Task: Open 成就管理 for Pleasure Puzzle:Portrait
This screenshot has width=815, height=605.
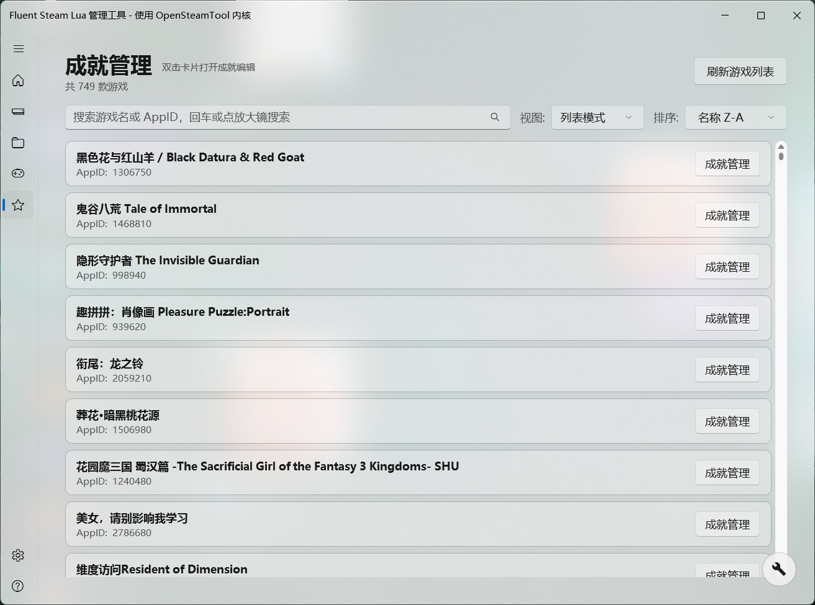Action: point(727,318)
